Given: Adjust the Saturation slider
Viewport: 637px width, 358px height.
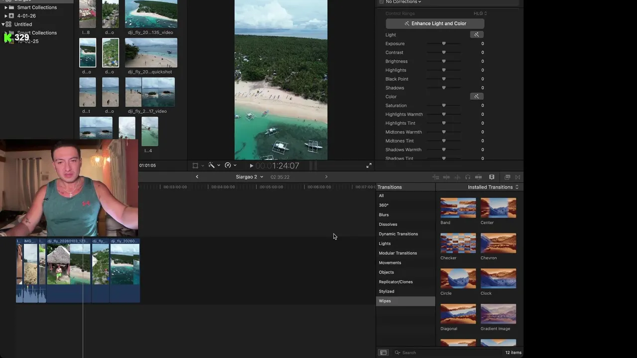Looking at the screenshot, I should coord(444,105).
